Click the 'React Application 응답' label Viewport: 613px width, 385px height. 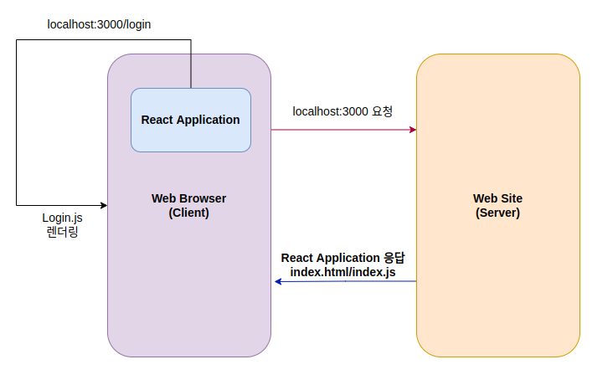click(x=343, y=258)
